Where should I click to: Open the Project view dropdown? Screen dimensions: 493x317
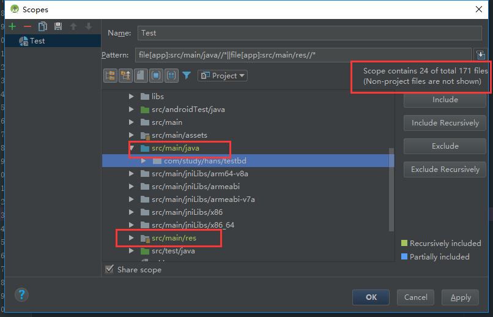(222, 75)
